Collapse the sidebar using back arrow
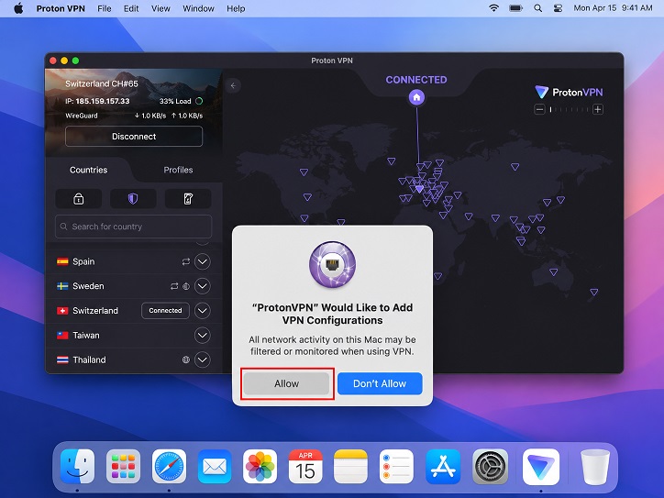The width and height of the screenshot is (664, 498). tap(233, 85)
